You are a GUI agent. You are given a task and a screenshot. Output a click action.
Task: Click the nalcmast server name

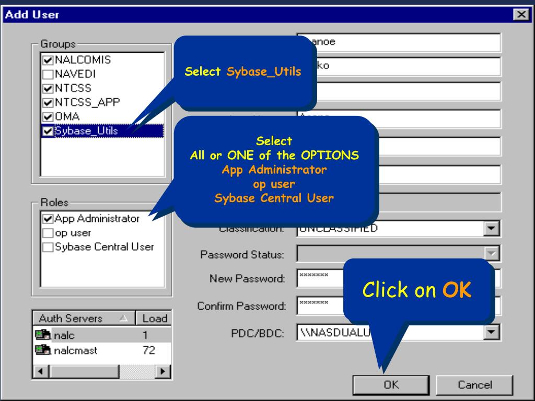(x=75, y=350)
